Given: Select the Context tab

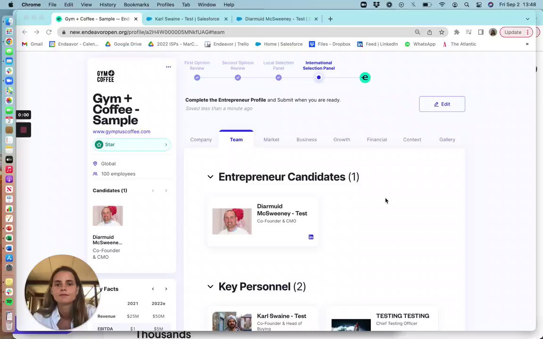Looking at the screenshot, I should click(x=412, y=139).
